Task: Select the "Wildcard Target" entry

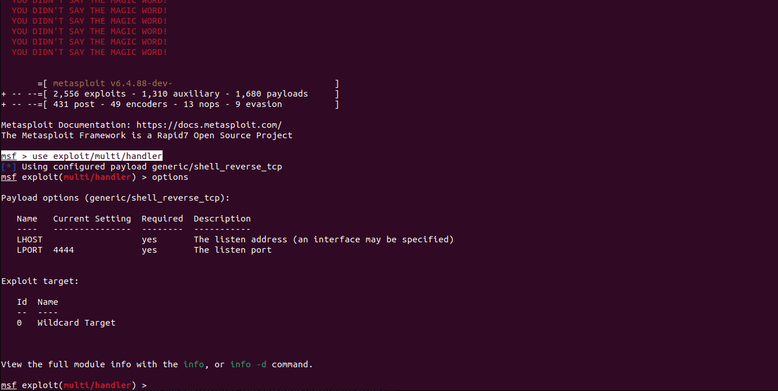Action: point(76,323)
